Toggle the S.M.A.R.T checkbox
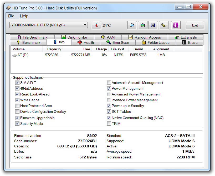Screen dimensions: 215x176 (x=17, y=83)
